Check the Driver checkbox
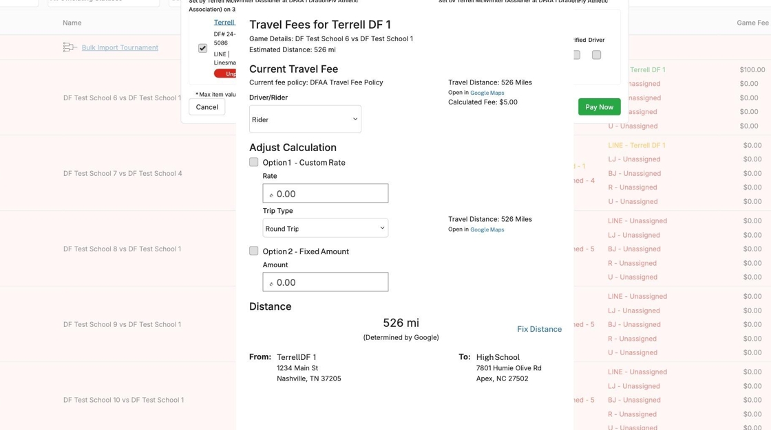 (596, 55)
